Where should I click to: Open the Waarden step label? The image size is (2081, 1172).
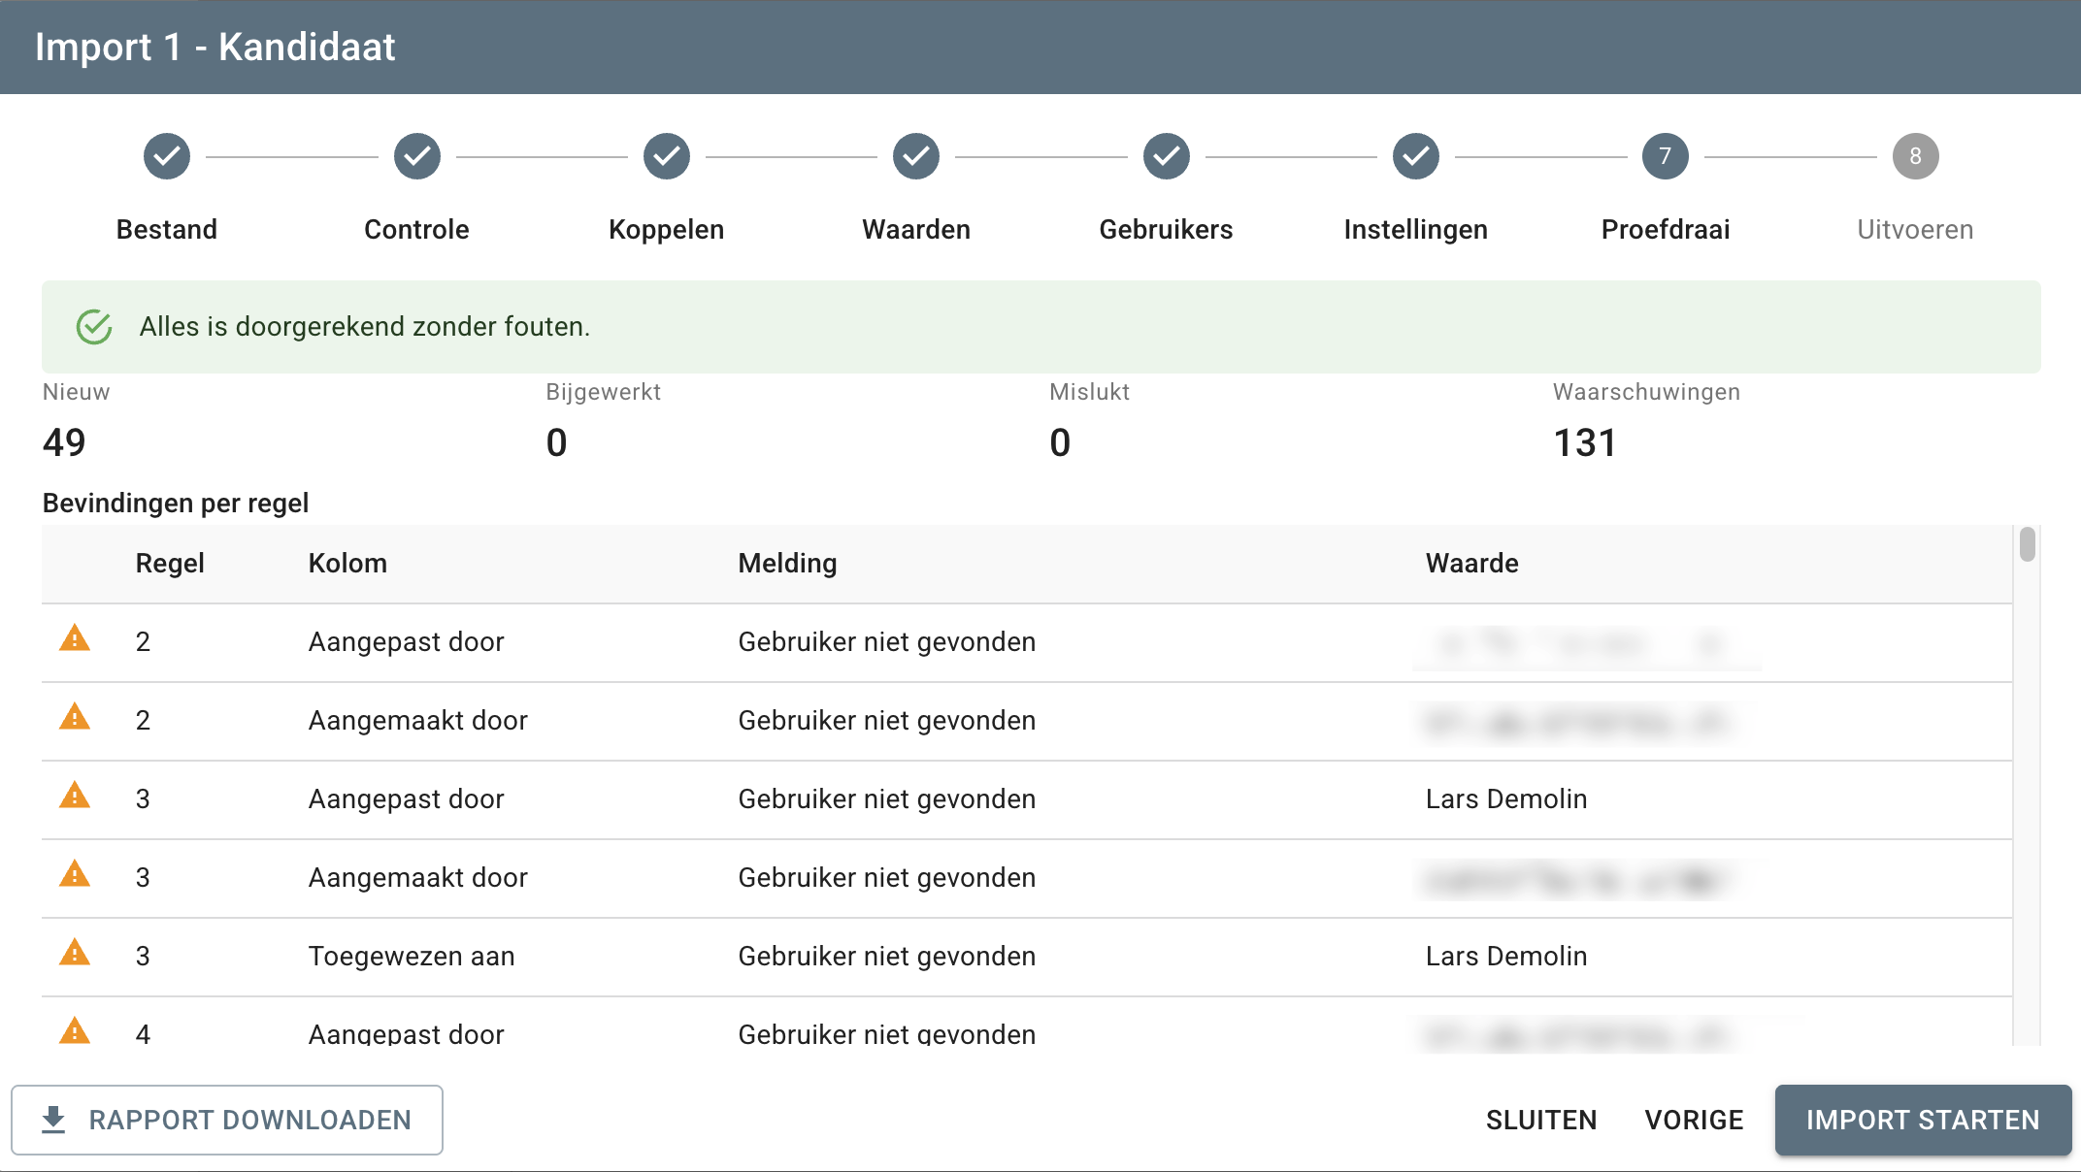click(916, 230)
